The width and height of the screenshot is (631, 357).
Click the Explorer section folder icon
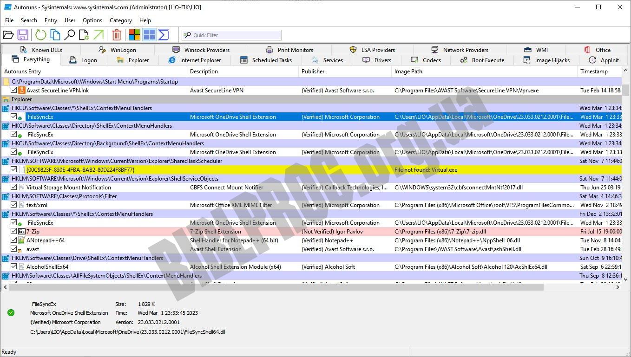point(6,99)
